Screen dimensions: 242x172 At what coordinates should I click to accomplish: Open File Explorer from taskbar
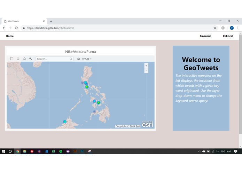tap(25, 151)
